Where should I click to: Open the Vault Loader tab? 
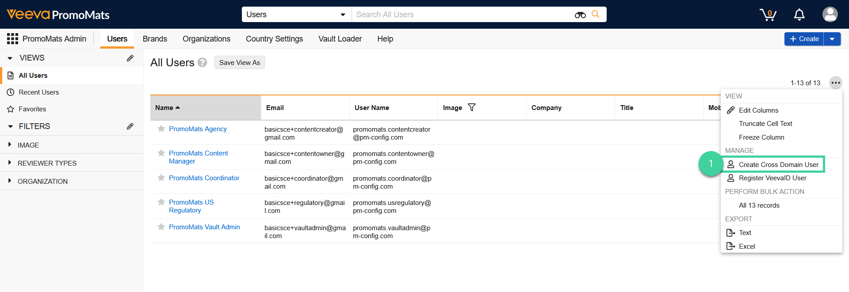pyautogui.click(x=340, y=39)
